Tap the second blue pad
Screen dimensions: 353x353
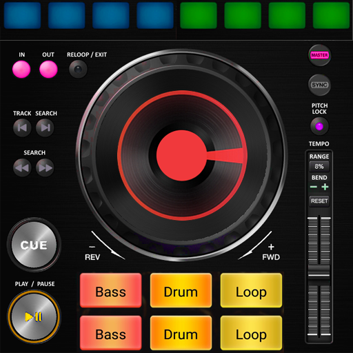click(67, 15)
